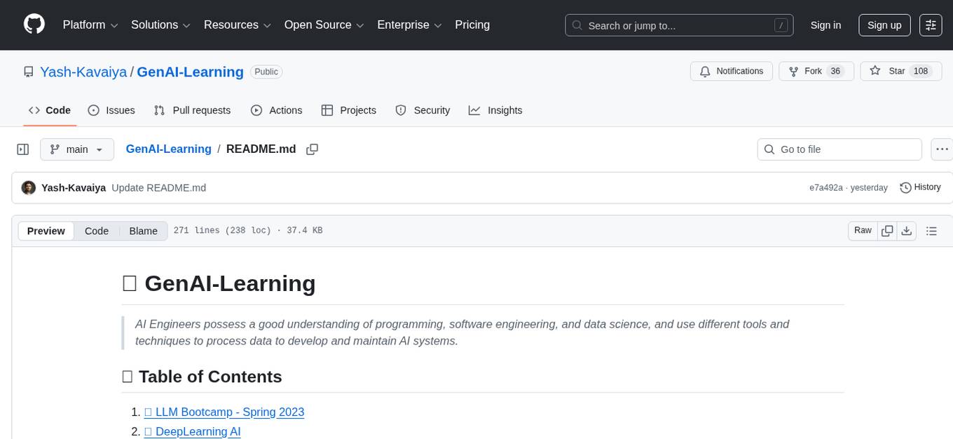This screenshot has height=439, width=953.
Task: Toggle the file tree side panel
Action: point(22,149)
